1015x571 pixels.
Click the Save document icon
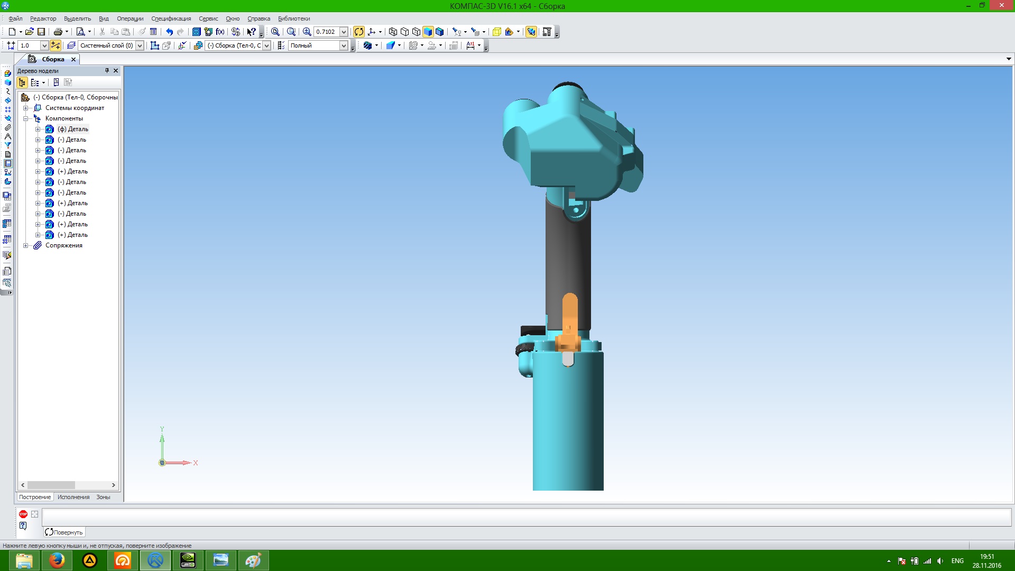[41, 32]
